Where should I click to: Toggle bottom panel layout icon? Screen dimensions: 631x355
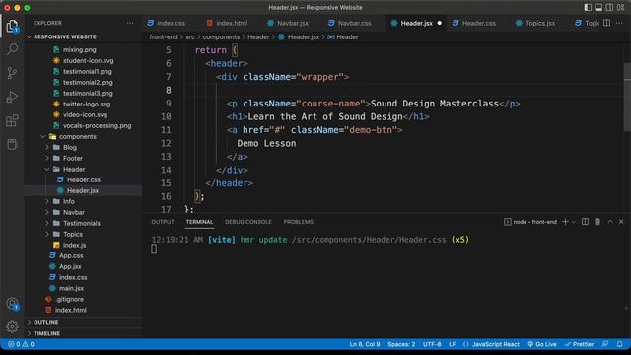598,7
